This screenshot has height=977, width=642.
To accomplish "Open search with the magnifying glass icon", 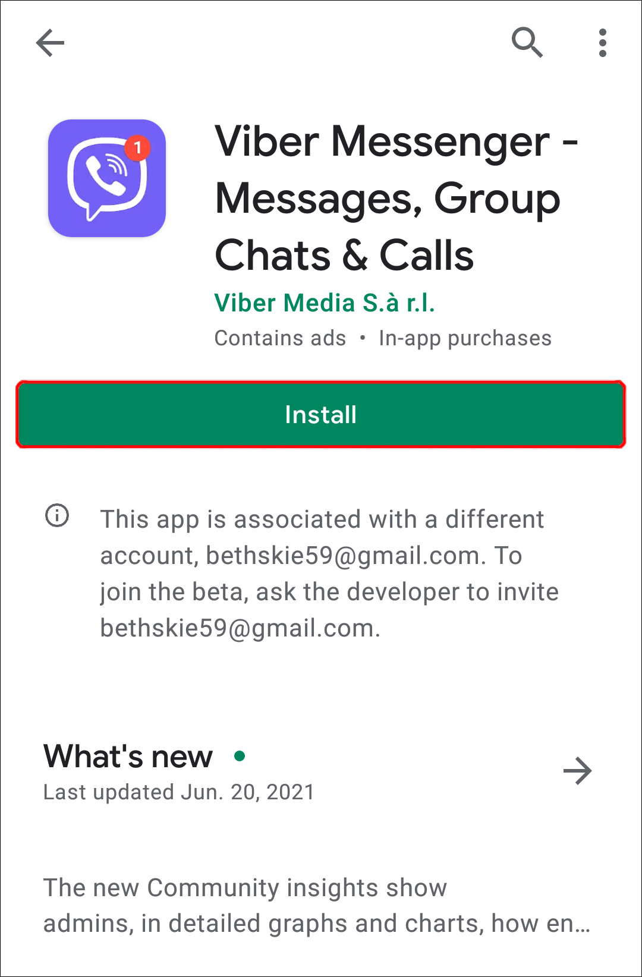I will (x=527, y=42).
